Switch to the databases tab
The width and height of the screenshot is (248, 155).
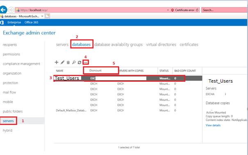tap(81, 45)
